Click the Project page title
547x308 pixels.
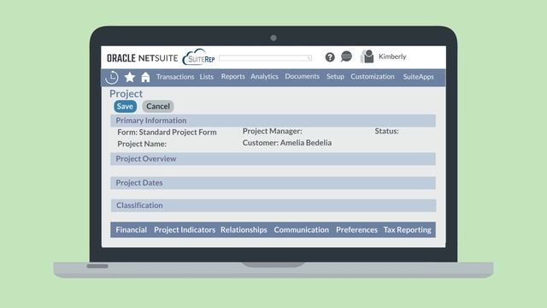(126, 93)
